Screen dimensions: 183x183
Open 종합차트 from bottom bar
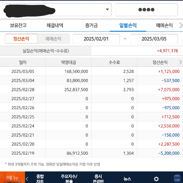click(x=40, y=179)
